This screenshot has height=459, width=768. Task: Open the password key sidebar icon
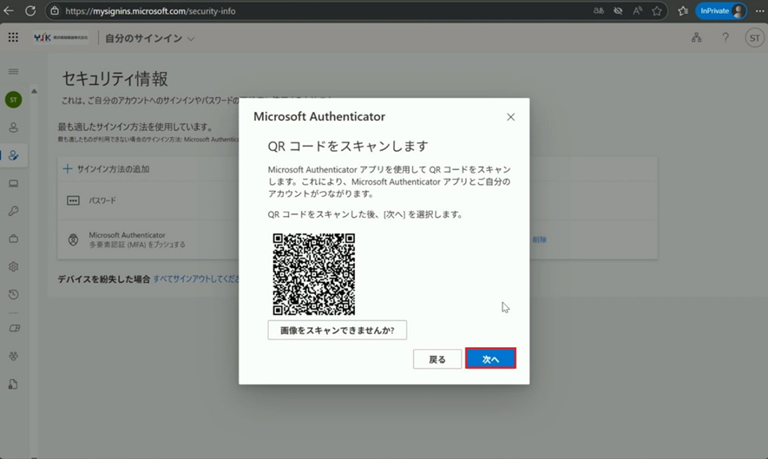pyautogui.click(x=13, y=212)
